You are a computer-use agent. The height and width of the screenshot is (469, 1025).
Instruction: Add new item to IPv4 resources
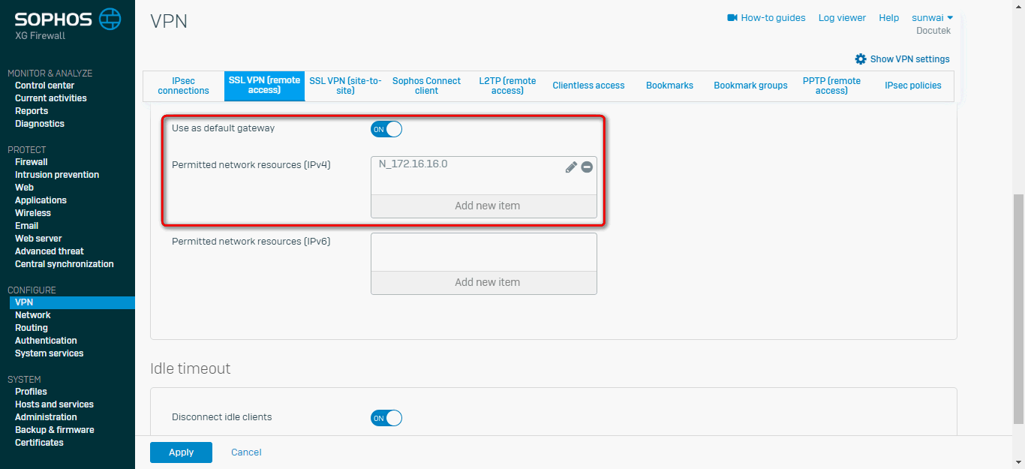[x=484, y=206]
